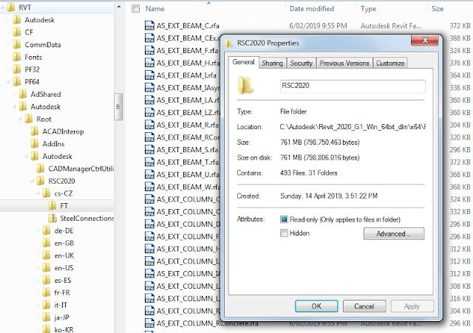Toggle the Hidden attribute checkbox

point(284,233)
